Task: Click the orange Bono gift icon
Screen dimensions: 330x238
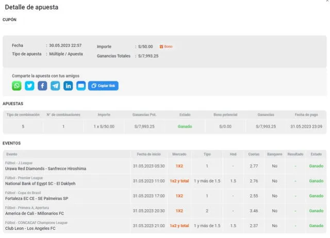Action: pyautogui.click(x=161, y=46)
